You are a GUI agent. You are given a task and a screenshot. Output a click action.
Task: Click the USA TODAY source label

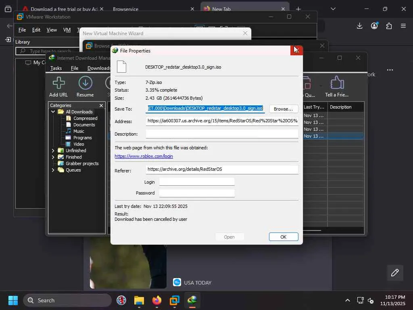click(x=198, y=283)
